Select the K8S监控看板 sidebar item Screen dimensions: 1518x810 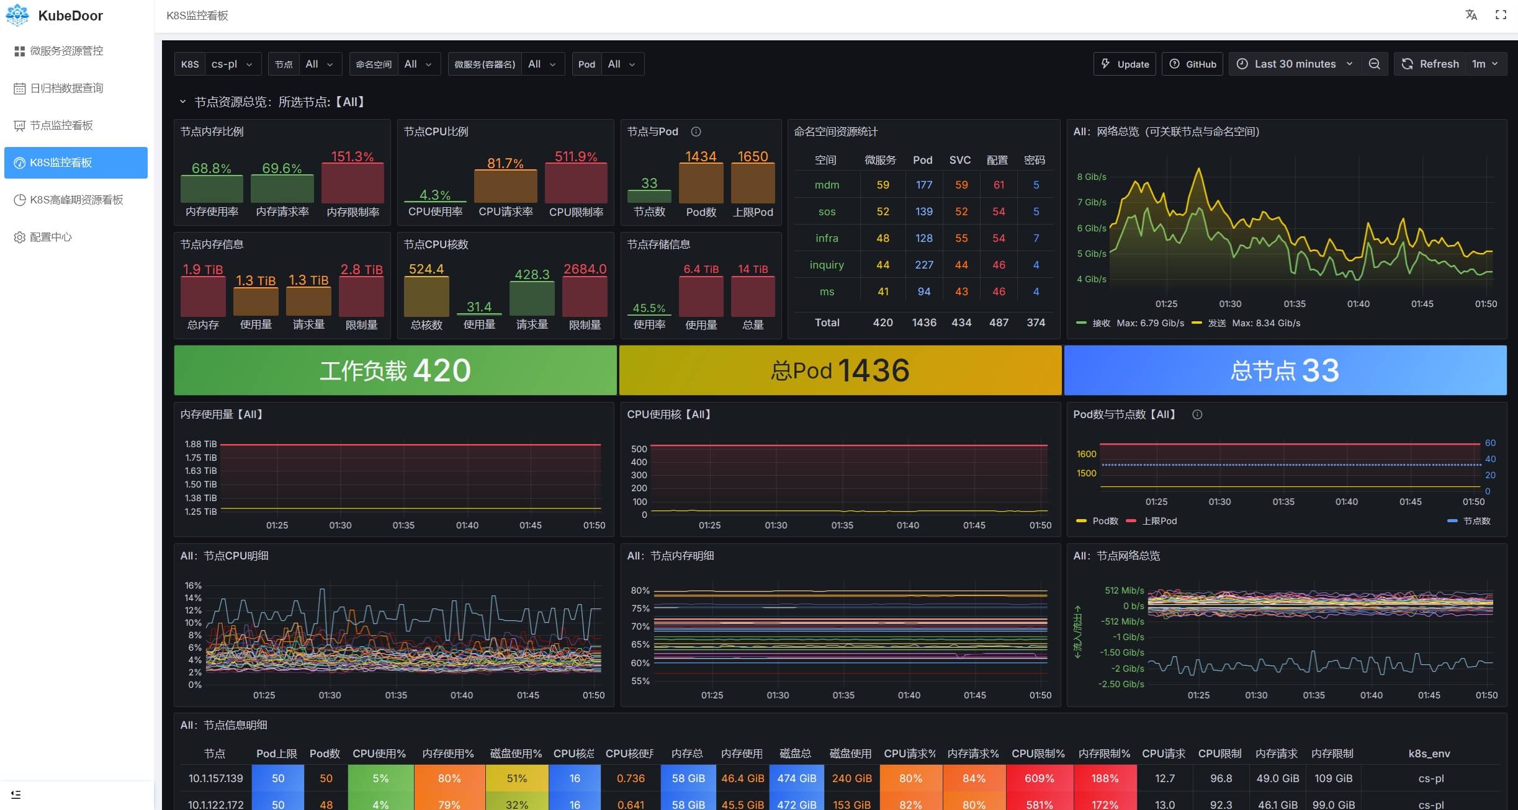click(76, 162)
